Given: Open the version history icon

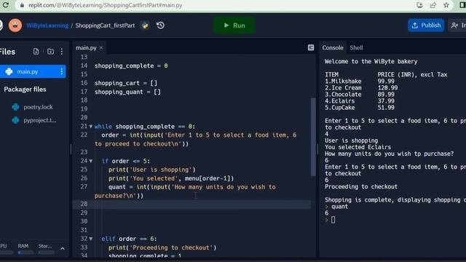Looking at the screenshot, I should pos(160,25).
